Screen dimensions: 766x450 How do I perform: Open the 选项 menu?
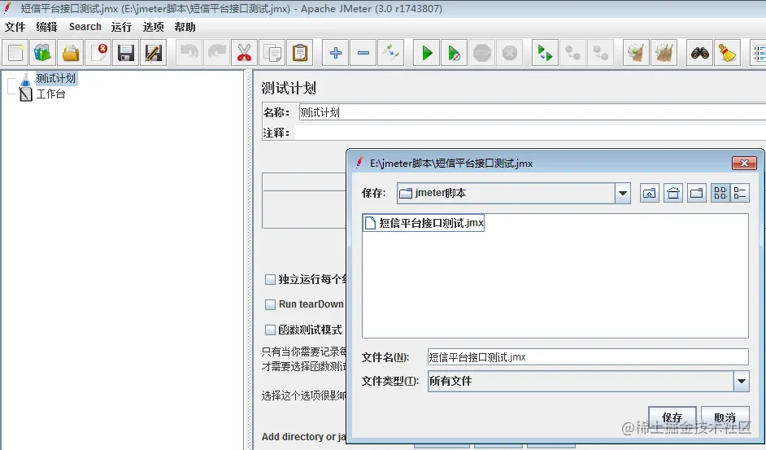pyautogui.click(x=153, y=27)
